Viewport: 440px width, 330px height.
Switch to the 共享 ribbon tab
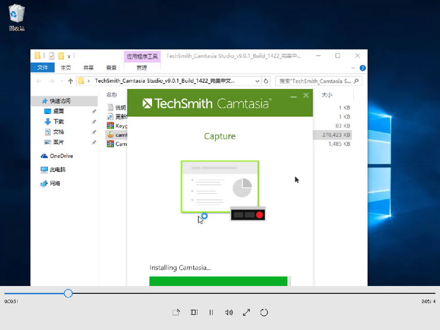click(x=88, y=67)
